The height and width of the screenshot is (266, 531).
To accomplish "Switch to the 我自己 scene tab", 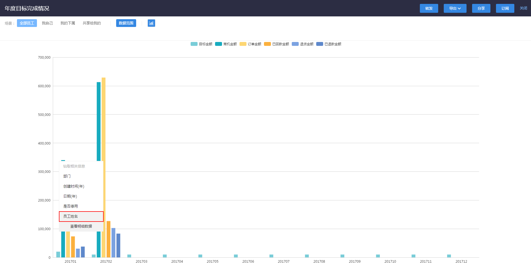I will coord(47,23).
